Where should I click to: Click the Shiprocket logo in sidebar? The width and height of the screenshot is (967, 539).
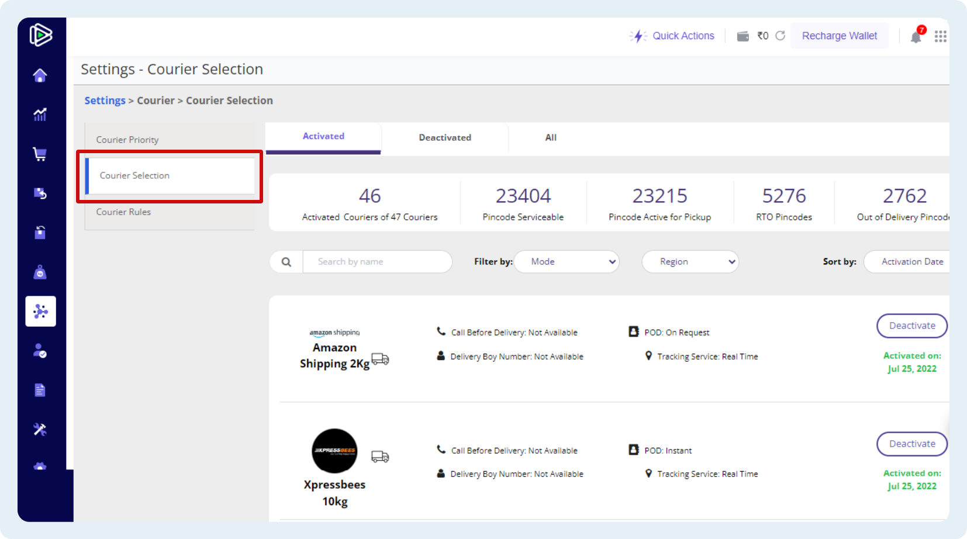[41, 35]
